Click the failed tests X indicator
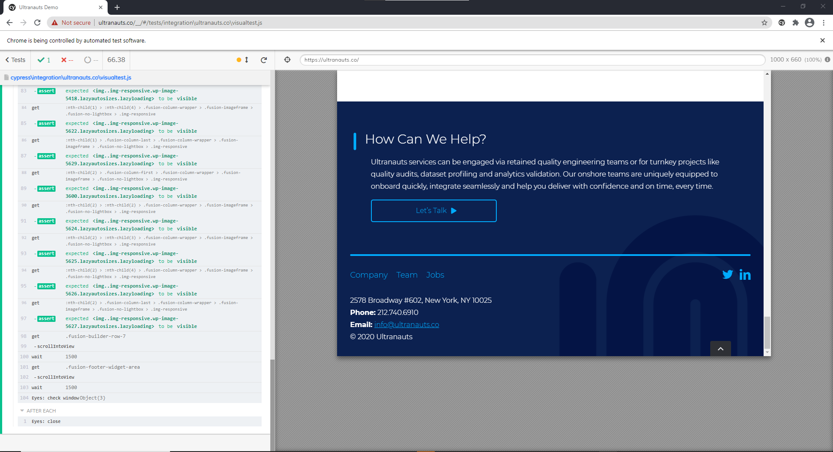Image resolution: width=833 pixels, height=452 pixels. point(67,60)
